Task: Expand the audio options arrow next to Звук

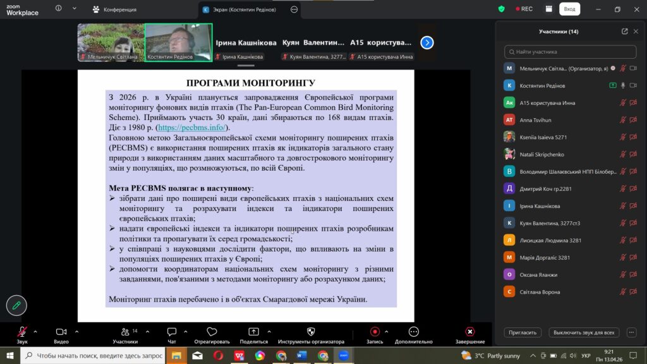Action: click(x=35, y=331)
